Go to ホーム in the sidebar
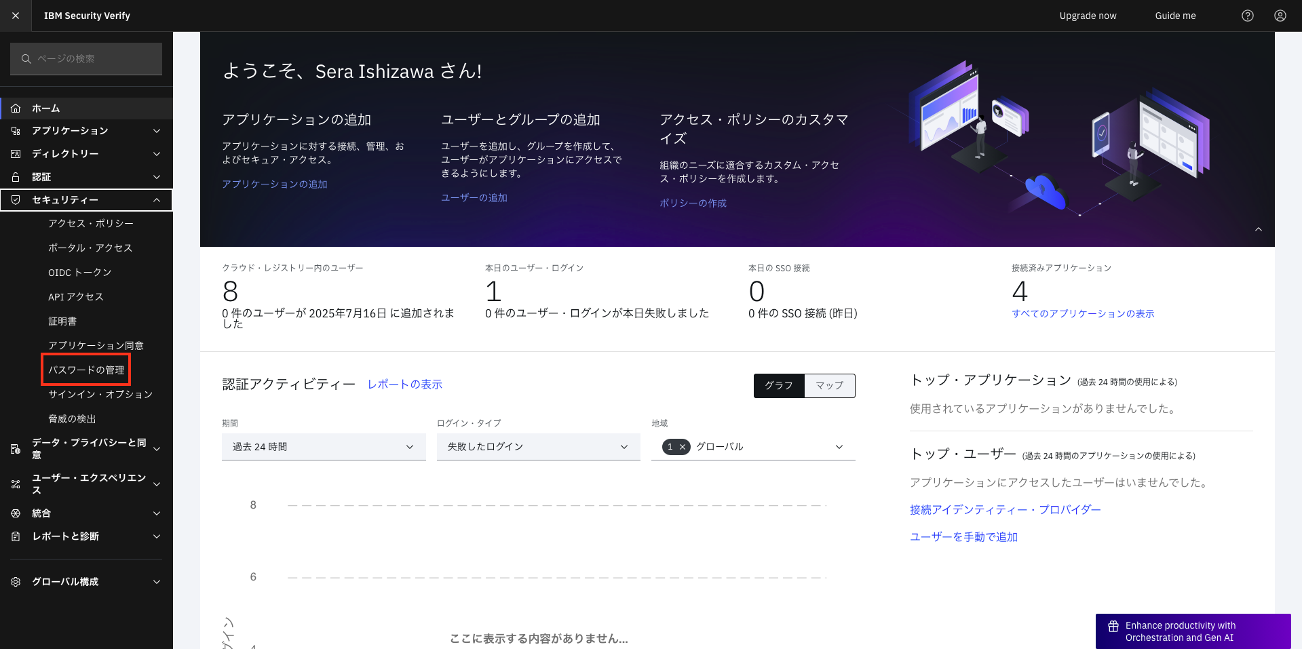 pos(86,109)
